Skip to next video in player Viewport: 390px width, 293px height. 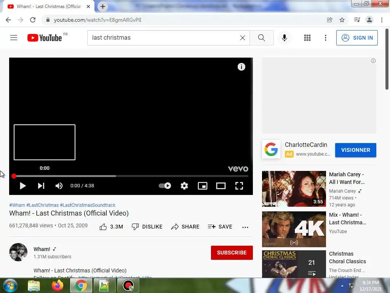[x=41, y=186]
